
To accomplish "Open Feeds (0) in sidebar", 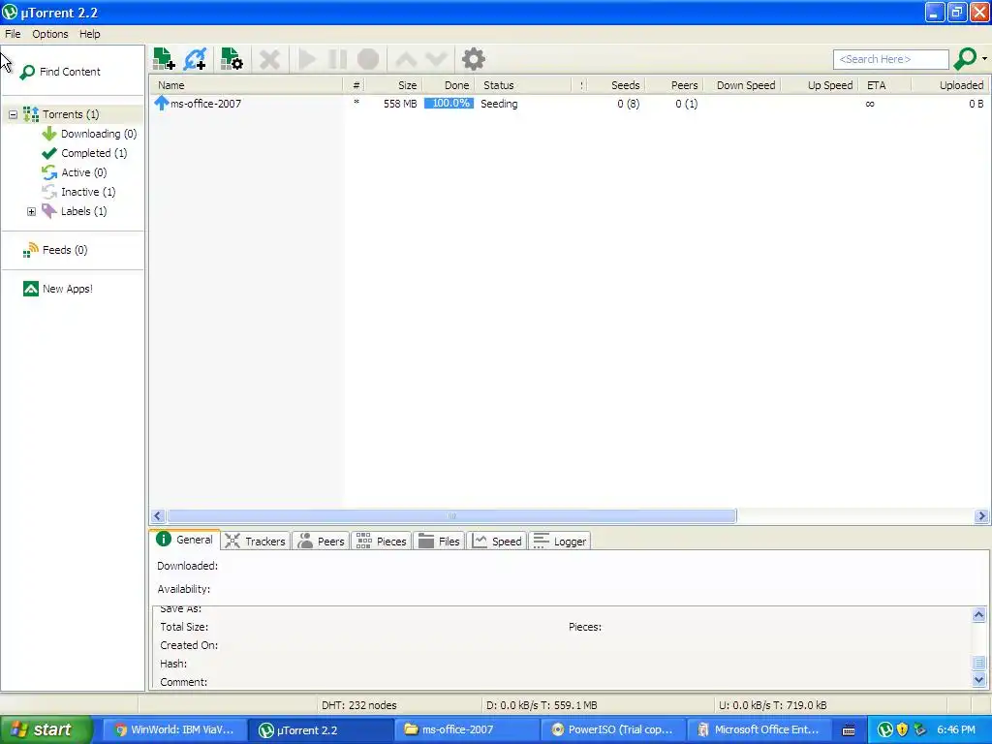I will point(55,250).
